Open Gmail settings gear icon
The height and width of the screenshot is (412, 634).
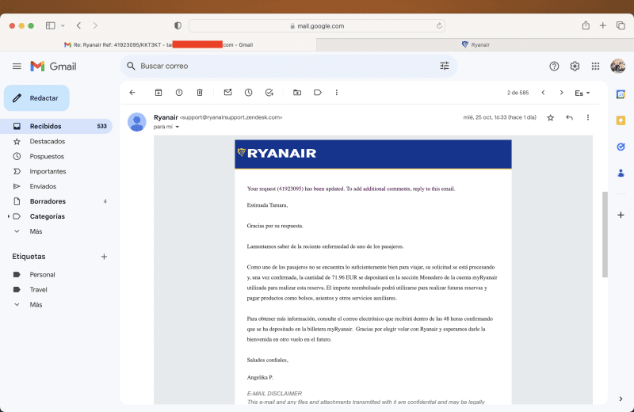click(575, 66)
